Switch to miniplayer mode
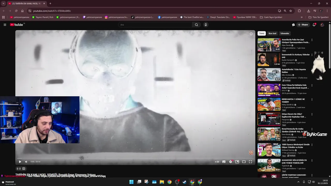Screen dimensions: 331x186 pos(237,162)
